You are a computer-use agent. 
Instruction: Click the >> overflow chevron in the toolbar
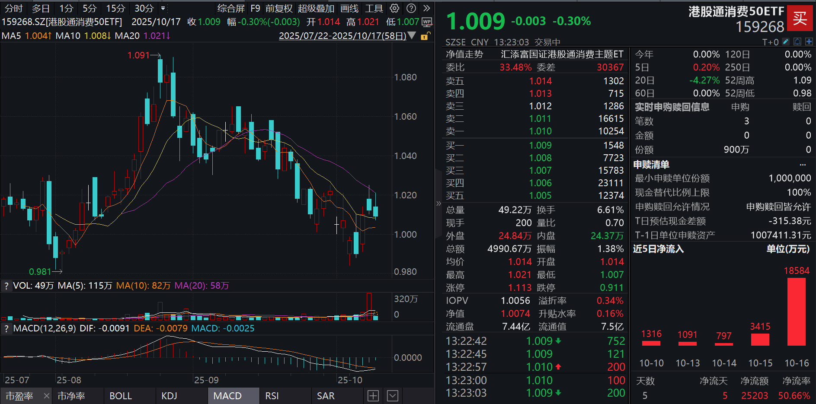click(x=426, y=8)
